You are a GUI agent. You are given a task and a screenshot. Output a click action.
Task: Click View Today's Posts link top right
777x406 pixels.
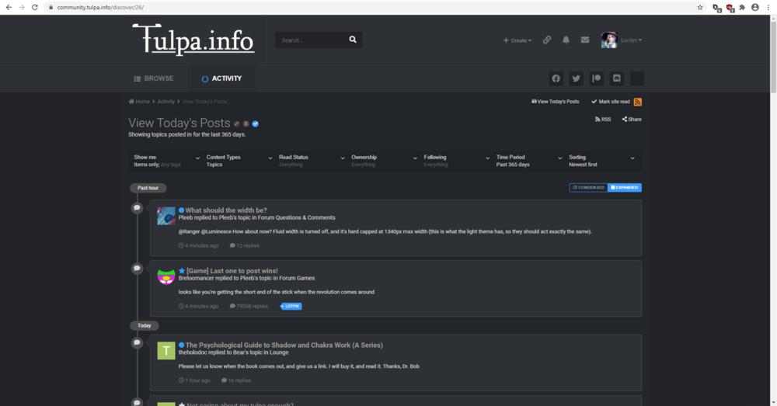(x=555, y=102)
